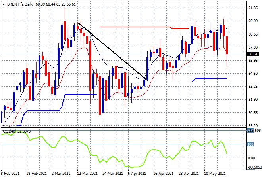Click the 12 Mar 2021 date label
The width and height of the screenshot is (262, 178).
click(87, 174)
